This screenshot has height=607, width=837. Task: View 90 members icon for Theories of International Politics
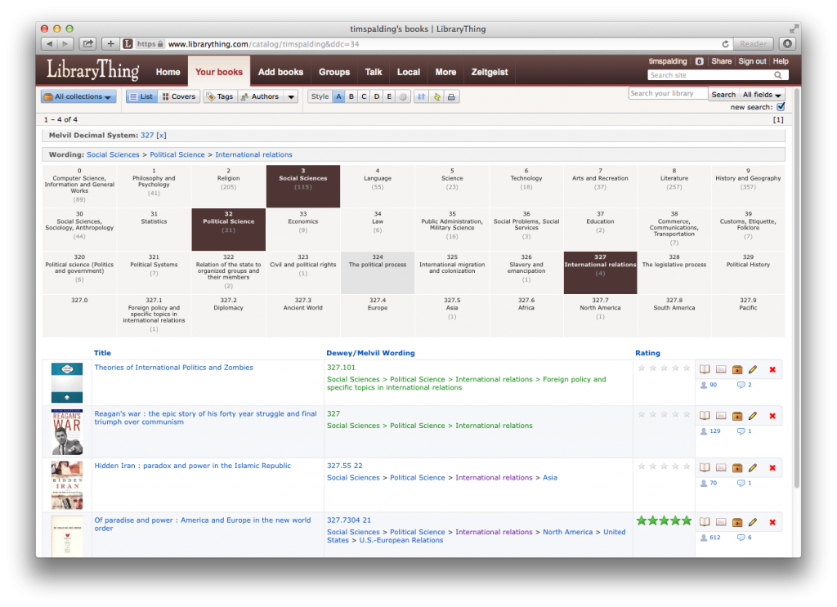pos(704,385)
